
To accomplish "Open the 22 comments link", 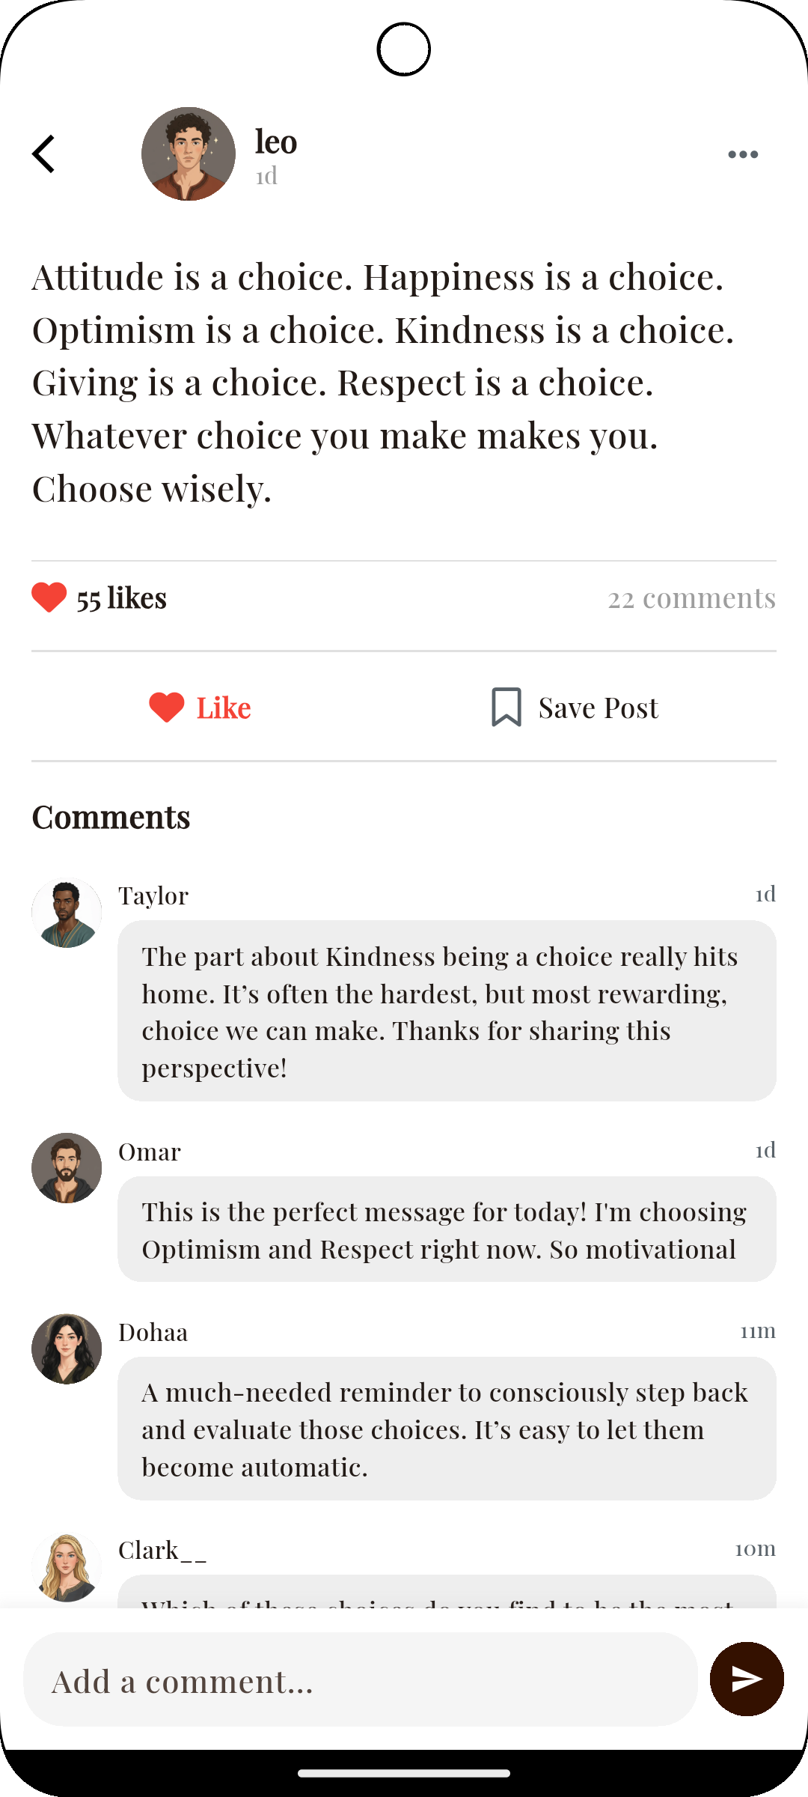I will coord(691,598).
